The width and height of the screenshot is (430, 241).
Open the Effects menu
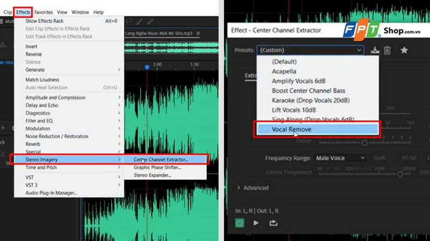click(23, 12)
